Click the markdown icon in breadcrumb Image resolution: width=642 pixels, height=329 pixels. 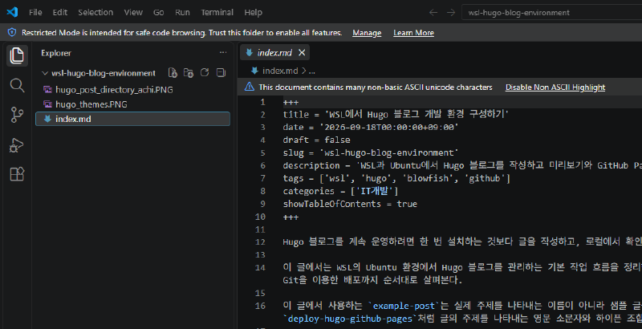254,71
